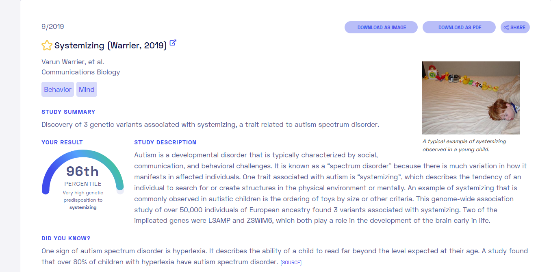551x272 pixels.
Task: Click the Share button
Action: coord(515,27)
